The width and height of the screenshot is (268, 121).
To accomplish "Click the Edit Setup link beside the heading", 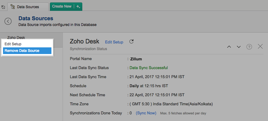I will 114,42.
